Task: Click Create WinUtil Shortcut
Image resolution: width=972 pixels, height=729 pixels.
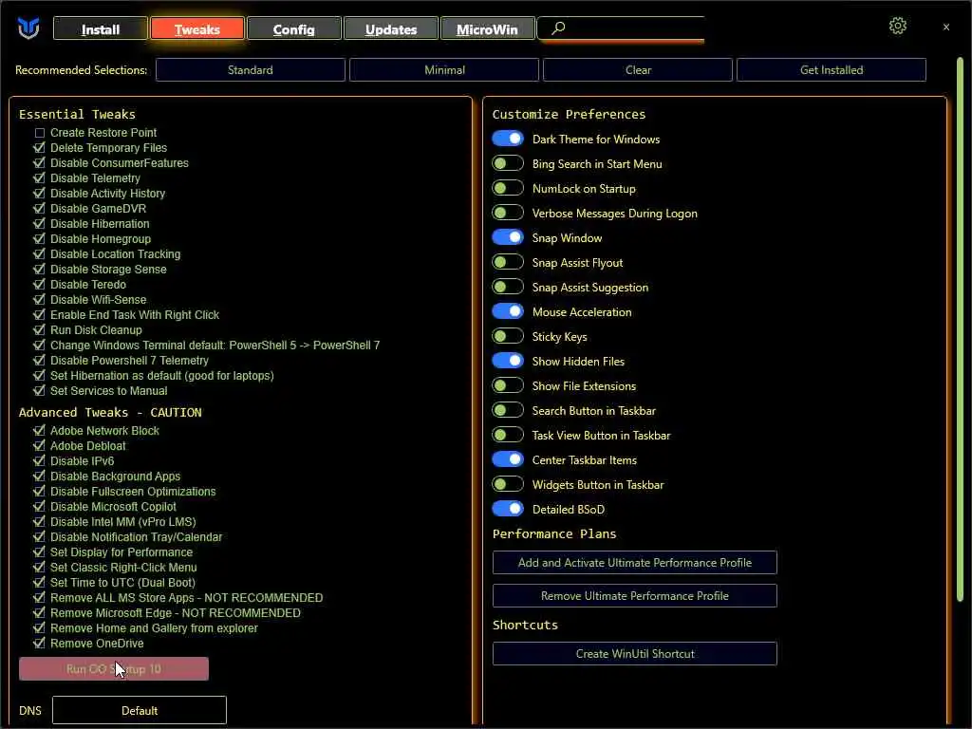Action: point(635,653)
